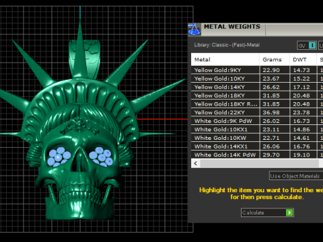Select the Yellow Gold:22KY row

pyautogui.click(x=257, y=112)
